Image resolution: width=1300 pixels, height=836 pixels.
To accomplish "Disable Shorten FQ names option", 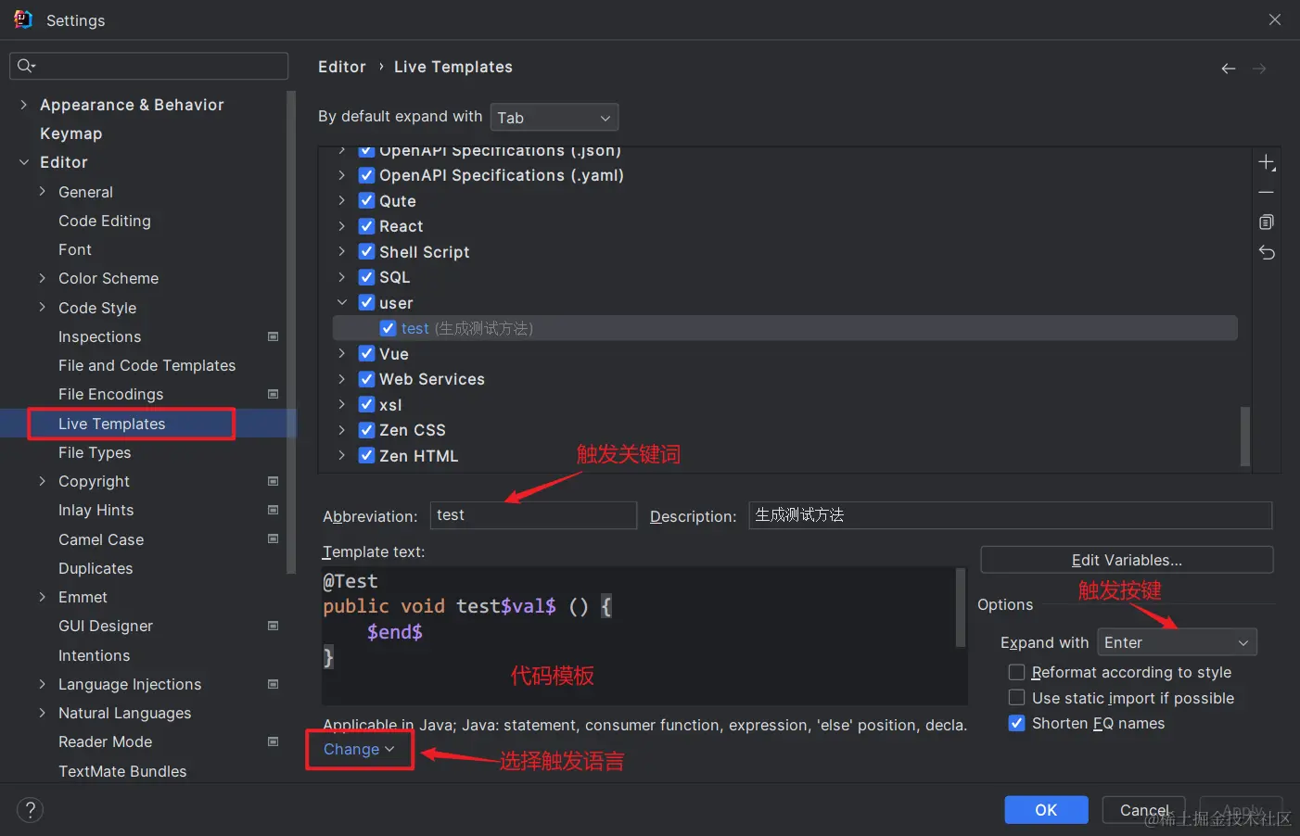I will point(1017,723).
